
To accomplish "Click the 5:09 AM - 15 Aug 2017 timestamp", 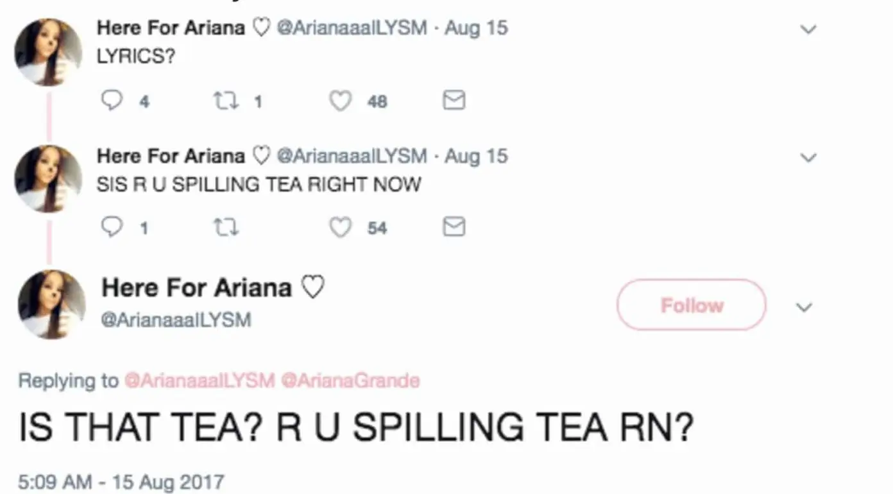I will click(121, 482).
